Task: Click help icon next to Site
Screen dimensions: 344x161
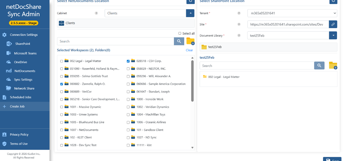Action: tap(239, 25)
